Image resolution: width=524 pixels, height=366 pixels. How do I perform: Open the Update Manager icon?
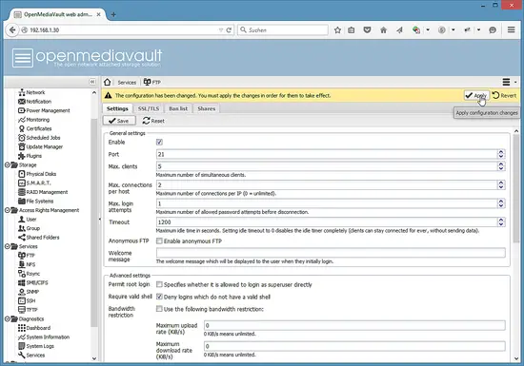tap(22, 146)
